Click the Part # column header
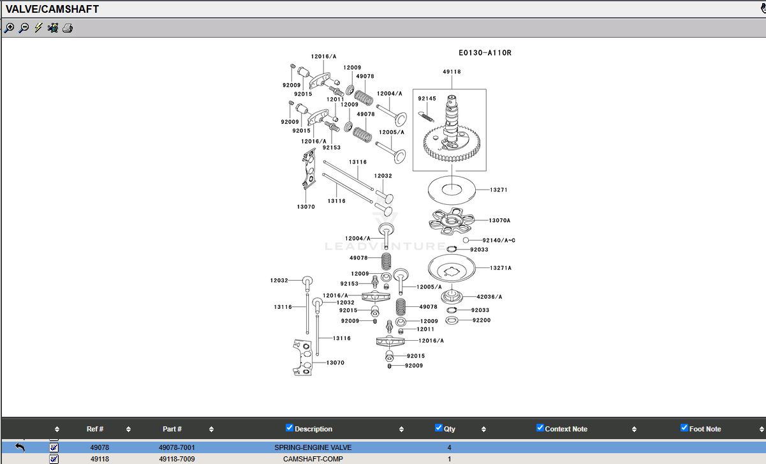 tap(172, 429)
